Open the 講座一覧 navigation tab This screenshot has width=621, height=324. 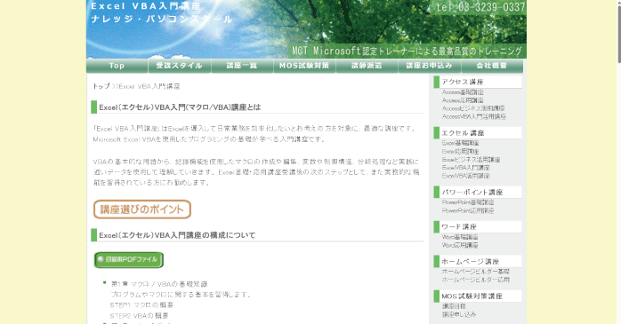(242, 66)
